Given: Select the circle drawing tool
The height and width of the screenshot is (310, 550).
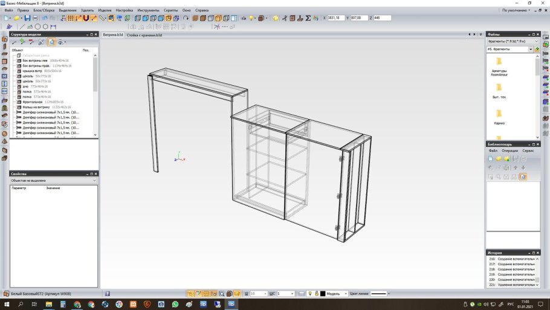Looking at the screenshot, I should click(37, 27).
